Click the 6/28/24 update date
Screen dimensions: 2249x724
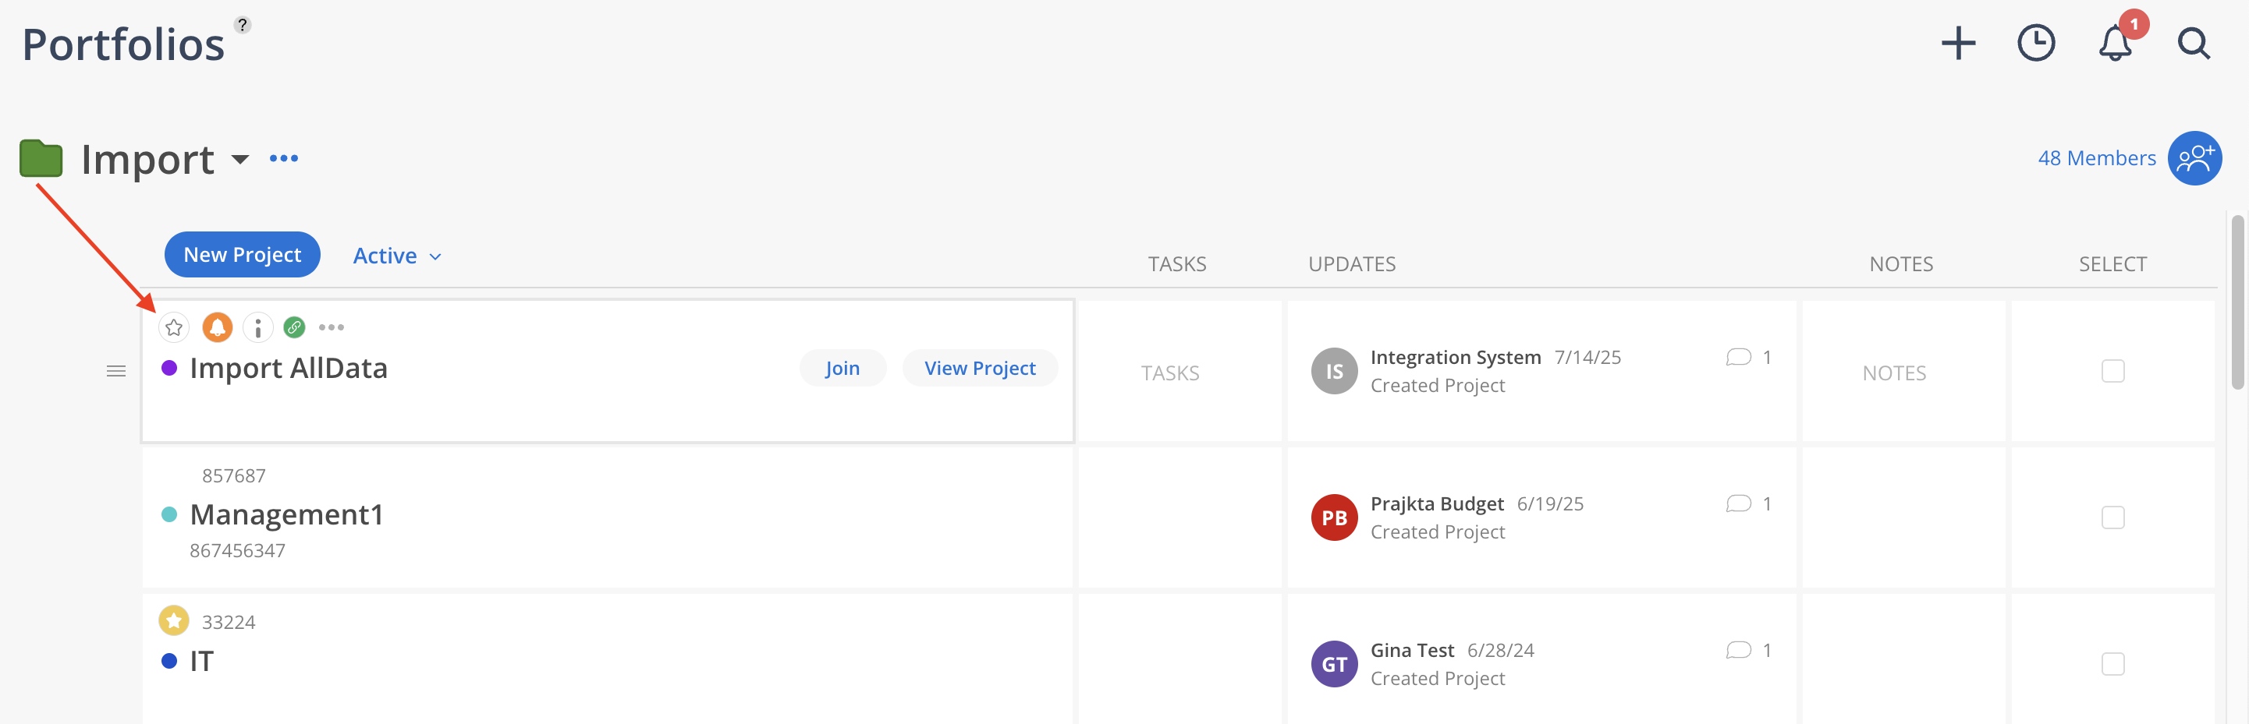pyautogui.click(x=1500, y=651)
